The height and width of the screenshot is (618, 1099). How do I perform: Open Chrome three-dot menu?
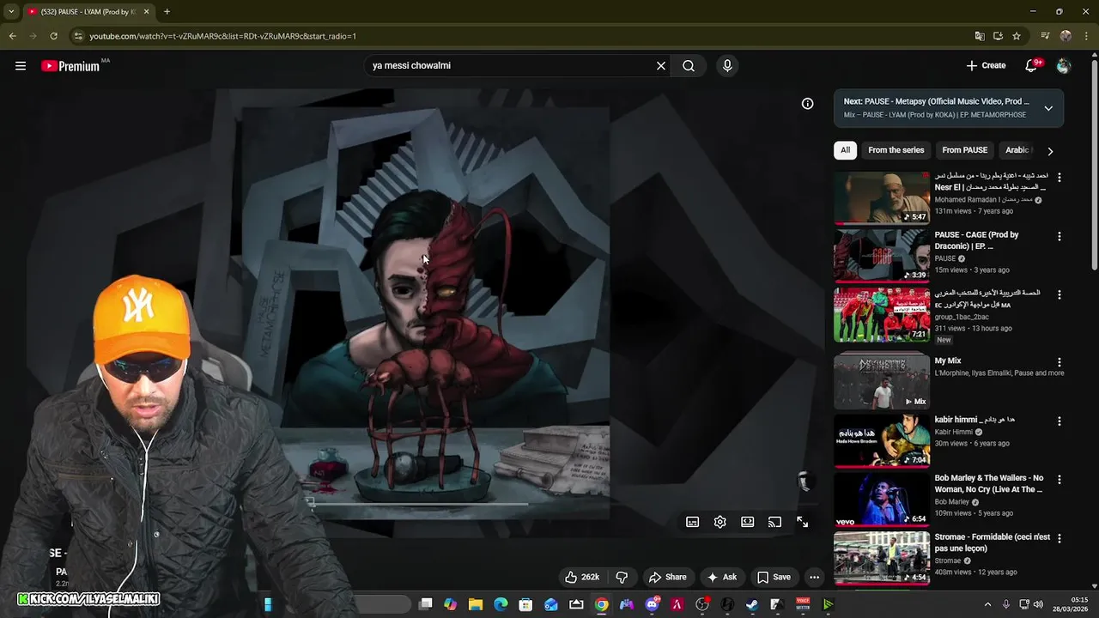[x=1086, y=36]
